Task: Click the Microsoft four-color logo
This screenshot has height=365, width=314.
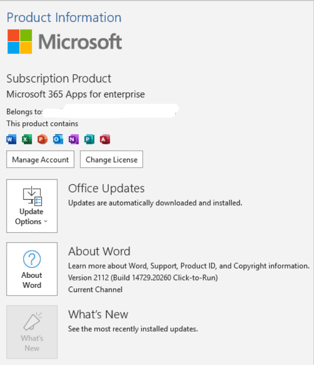Action: tap(20, 41)
